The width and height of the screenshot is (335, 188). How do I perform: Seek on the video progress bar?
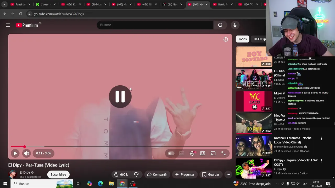pyautogui.click(x=120, y=147)
